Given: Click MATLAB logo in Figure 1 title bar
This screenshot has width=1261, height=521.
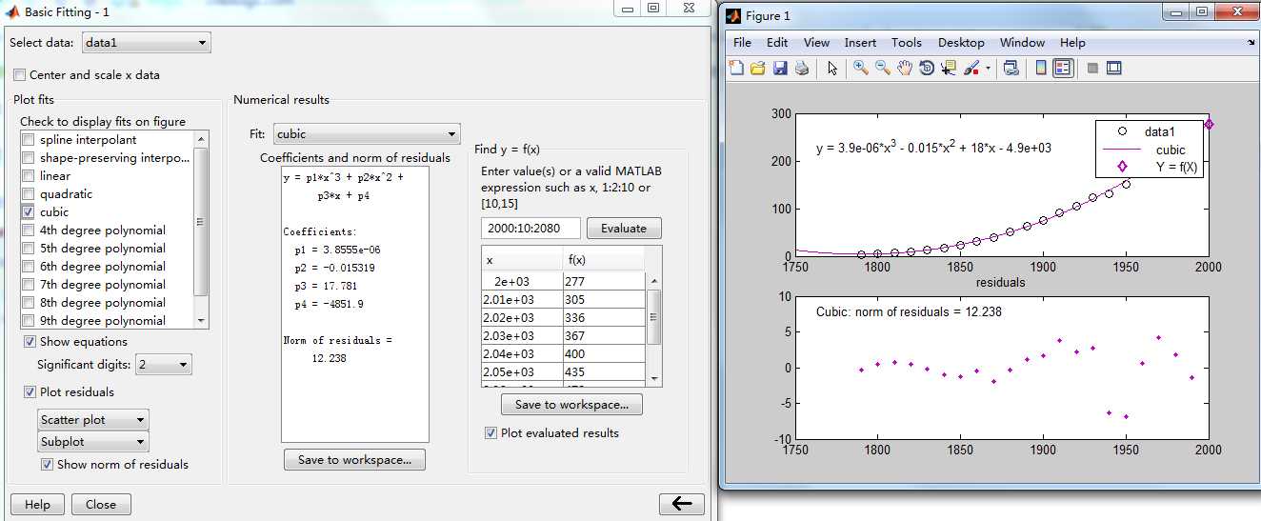Looking at the screenshot, I should point(733,15).
